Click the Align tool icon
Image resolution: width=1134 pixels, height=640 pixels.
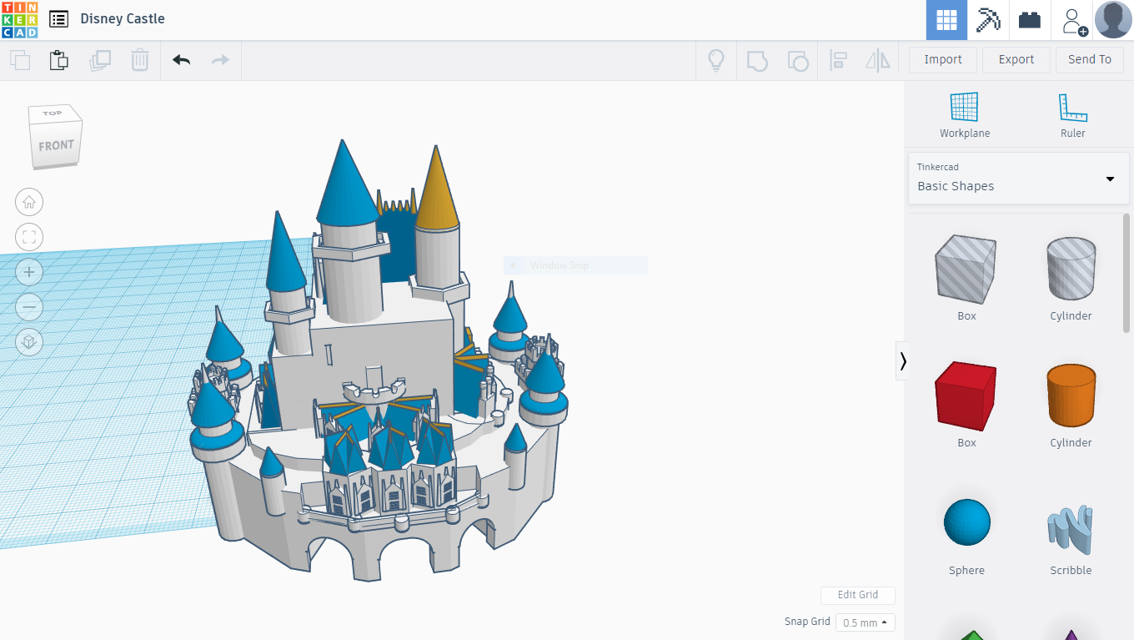pos(838,60)
